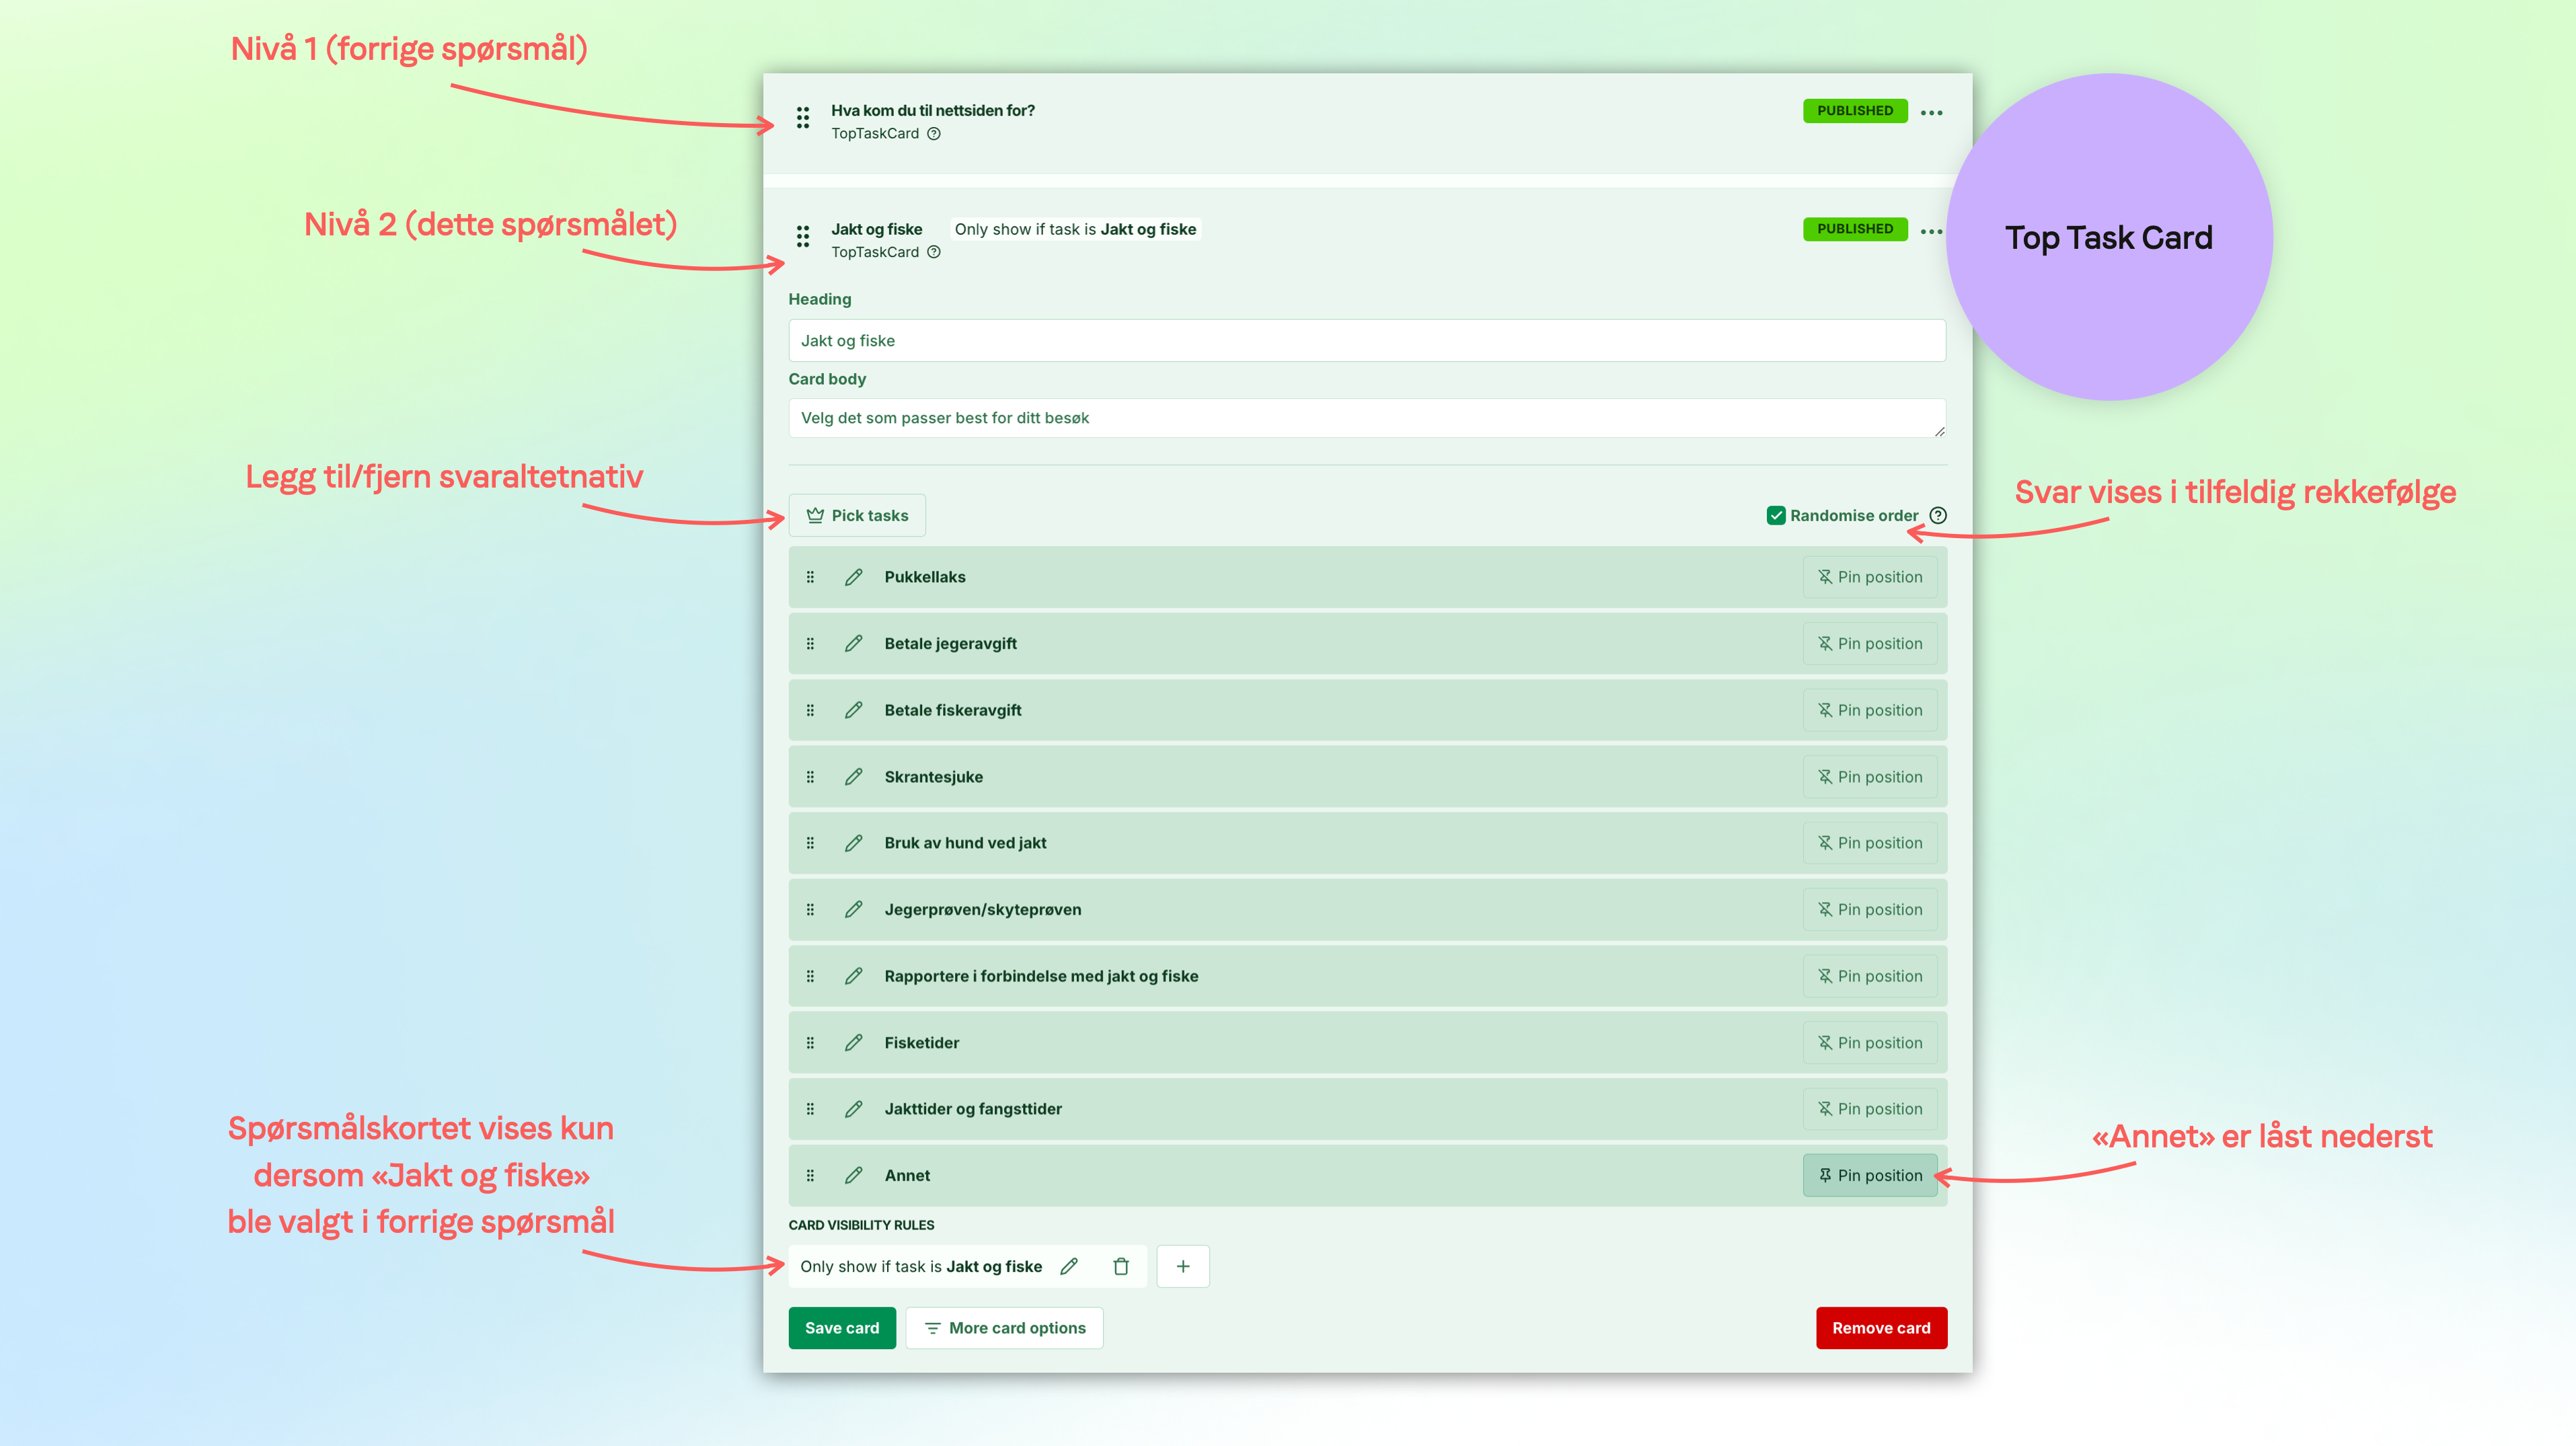This screenshot has width=2576, height=1446.
Task: Edit the visibility rule with pencil icon
Action: point(1069,1266)
